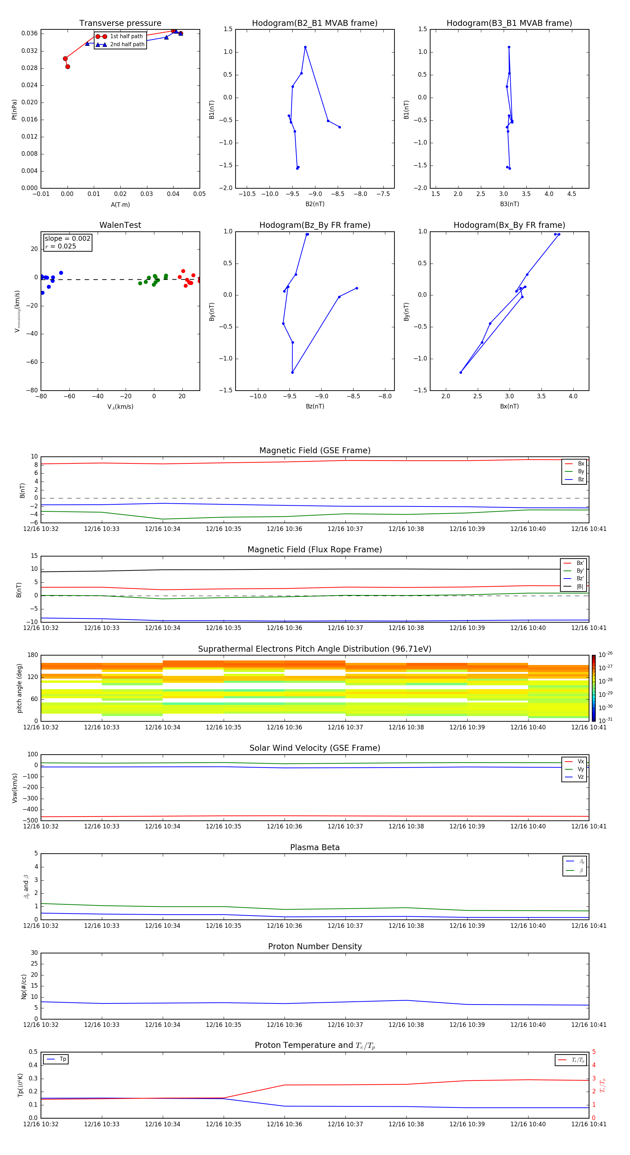Click the 'WalenTest' plot title
Screen dimensions: 630x1155
120,225
